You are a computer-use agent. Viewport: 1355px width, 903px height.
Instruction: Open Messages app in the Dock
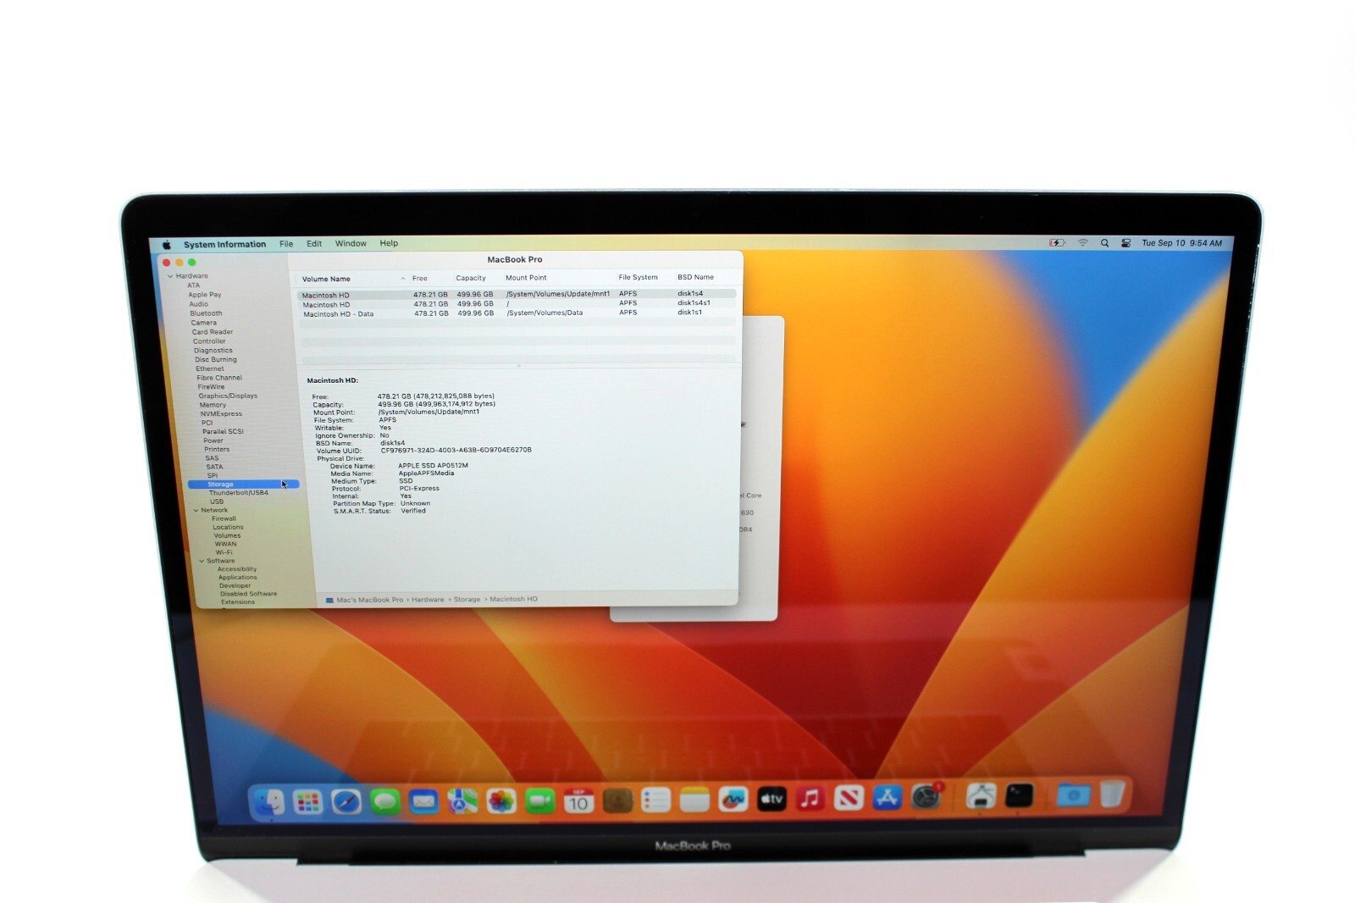(x=385, y=801)
